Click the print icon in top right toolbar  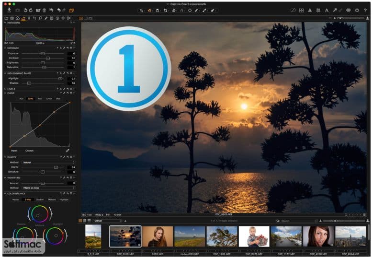pyautogui.click(x=348, y=10)
